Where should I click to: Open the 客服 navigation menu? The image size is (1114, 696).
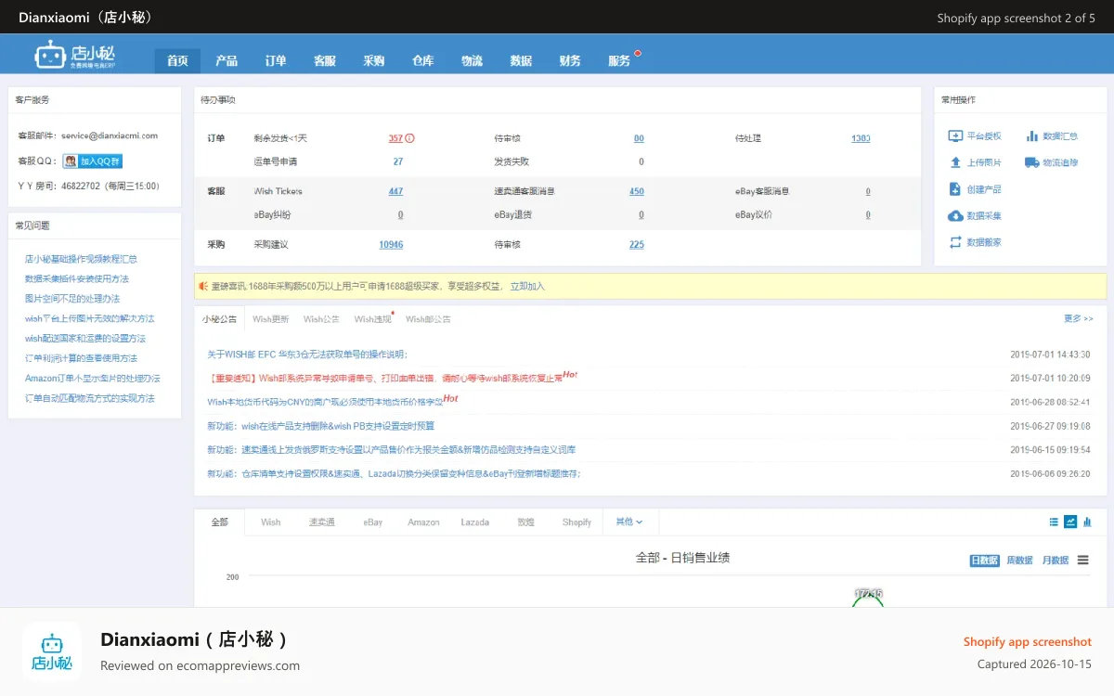pyautogui.click(x=325, y=60)
